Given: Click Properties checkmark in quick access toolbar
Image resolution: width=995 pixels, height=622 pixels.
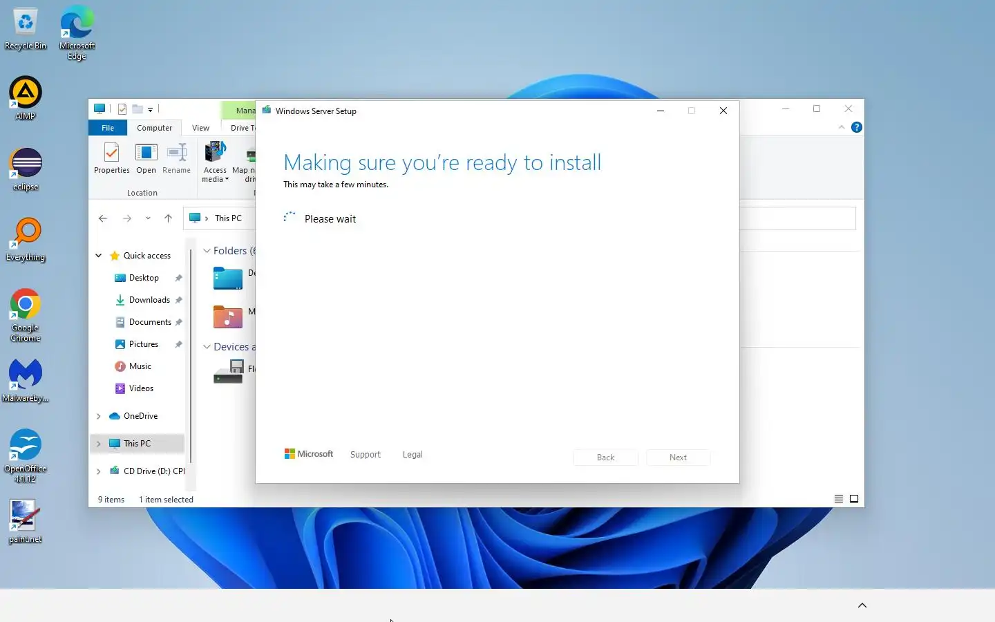Looking at the screenshot, I should (x=122, y=109).
